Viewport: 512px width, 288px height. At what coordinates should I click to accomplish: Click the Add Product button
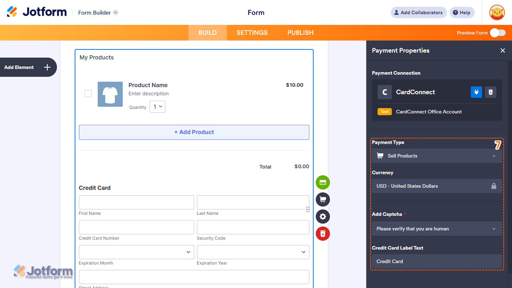[194, 132]
